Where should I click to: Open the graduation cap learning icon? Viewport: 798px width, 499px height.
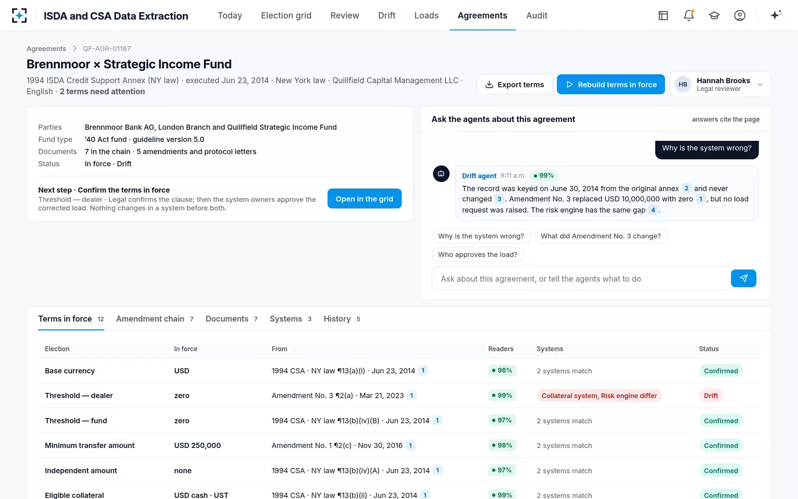coord(714,16)
